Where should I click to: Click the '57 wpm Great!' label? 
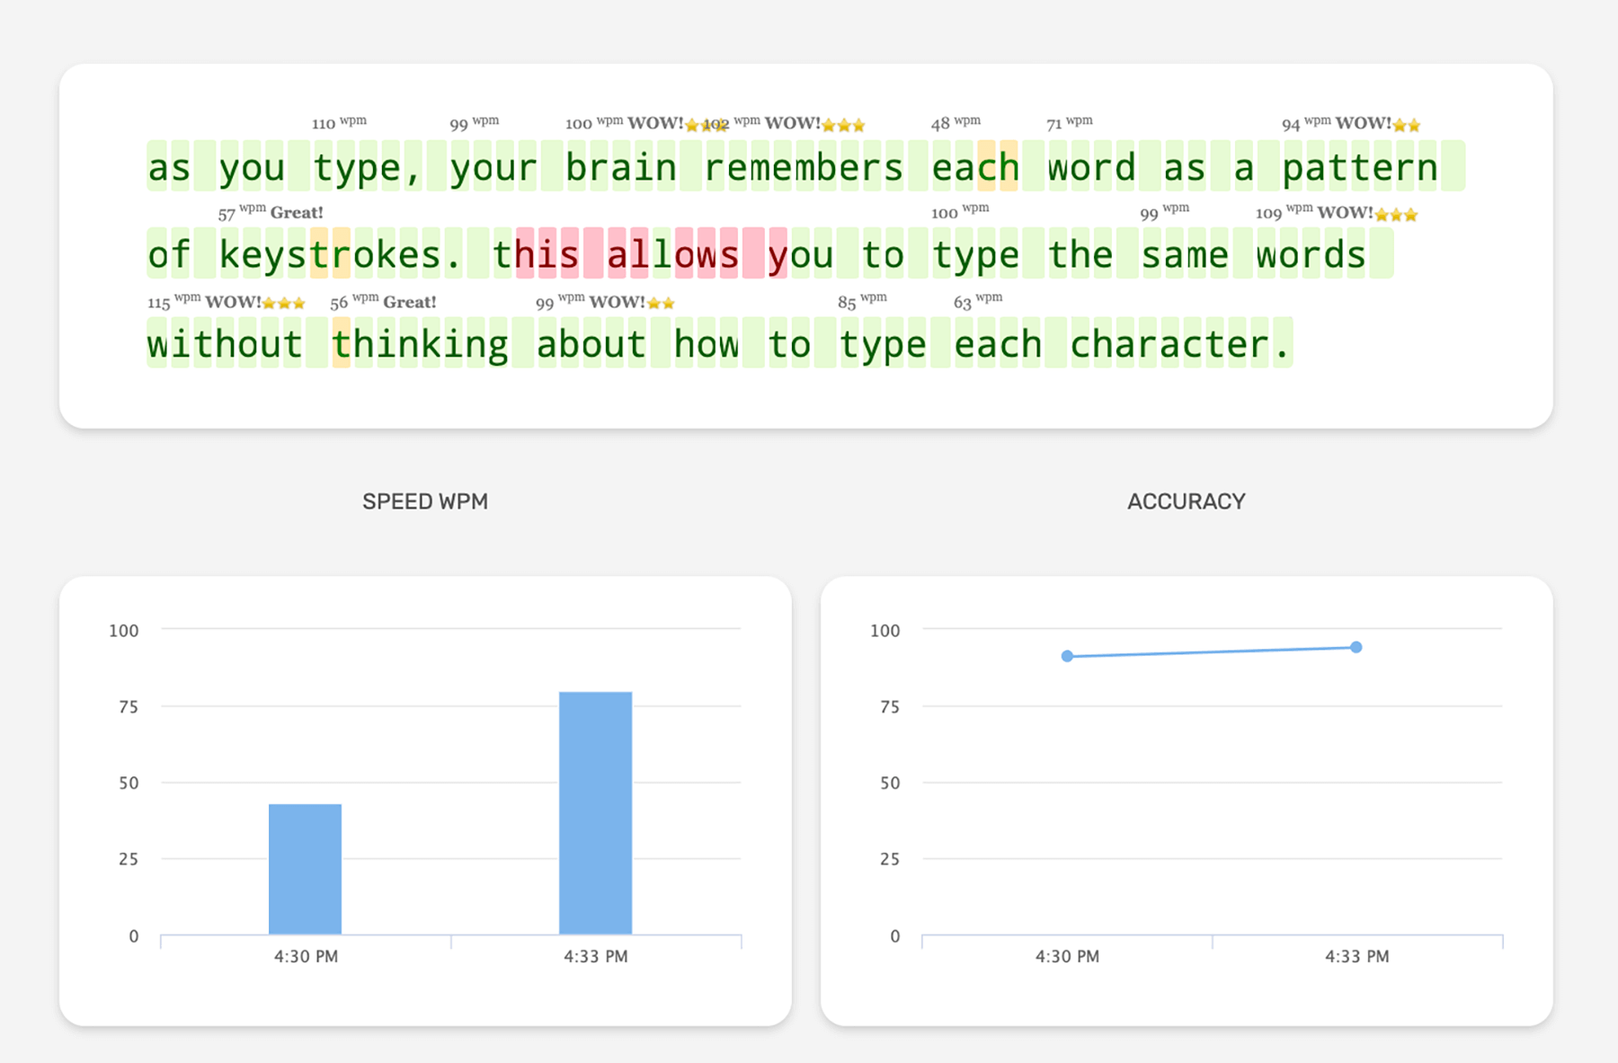(x=271, y=213)
